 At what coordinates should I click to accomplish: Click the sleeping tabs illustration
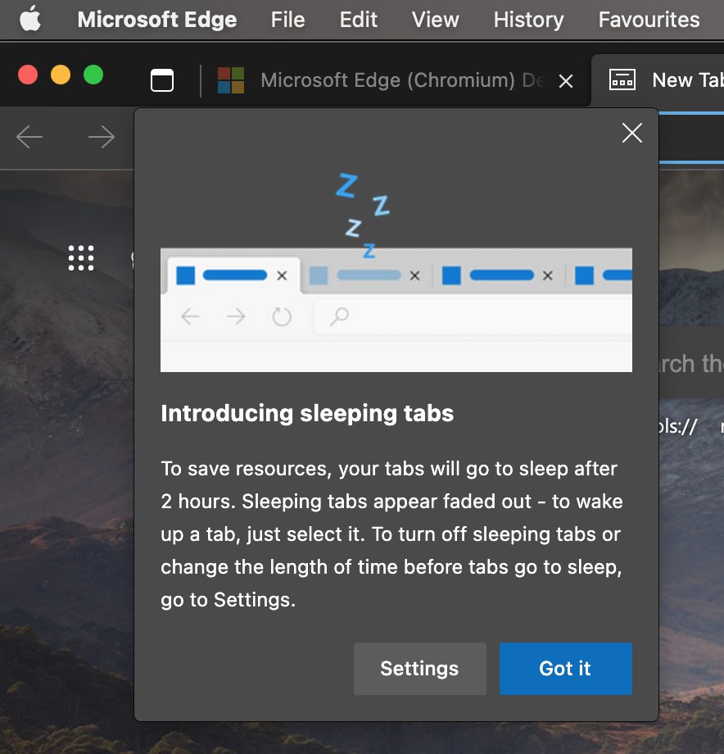(x=396, y=272)
